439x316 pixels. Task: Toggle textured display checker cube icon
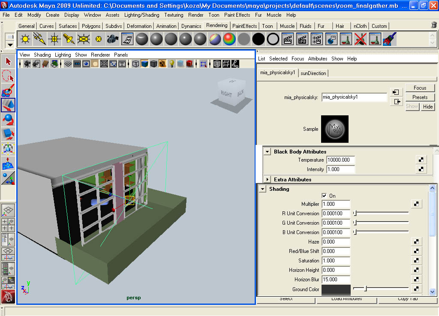[162, 64]
